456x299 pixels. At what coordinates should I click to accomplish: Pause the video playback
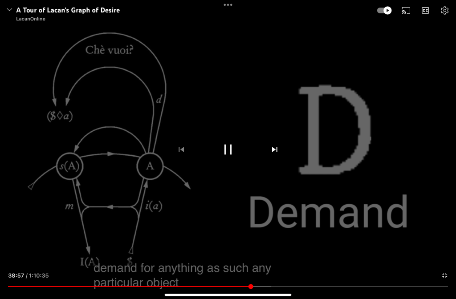[228, 149]
